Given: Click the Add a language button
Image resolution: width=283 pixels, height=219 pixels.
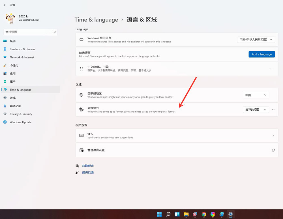Looking at the screenshot, I should click(261, 54).
